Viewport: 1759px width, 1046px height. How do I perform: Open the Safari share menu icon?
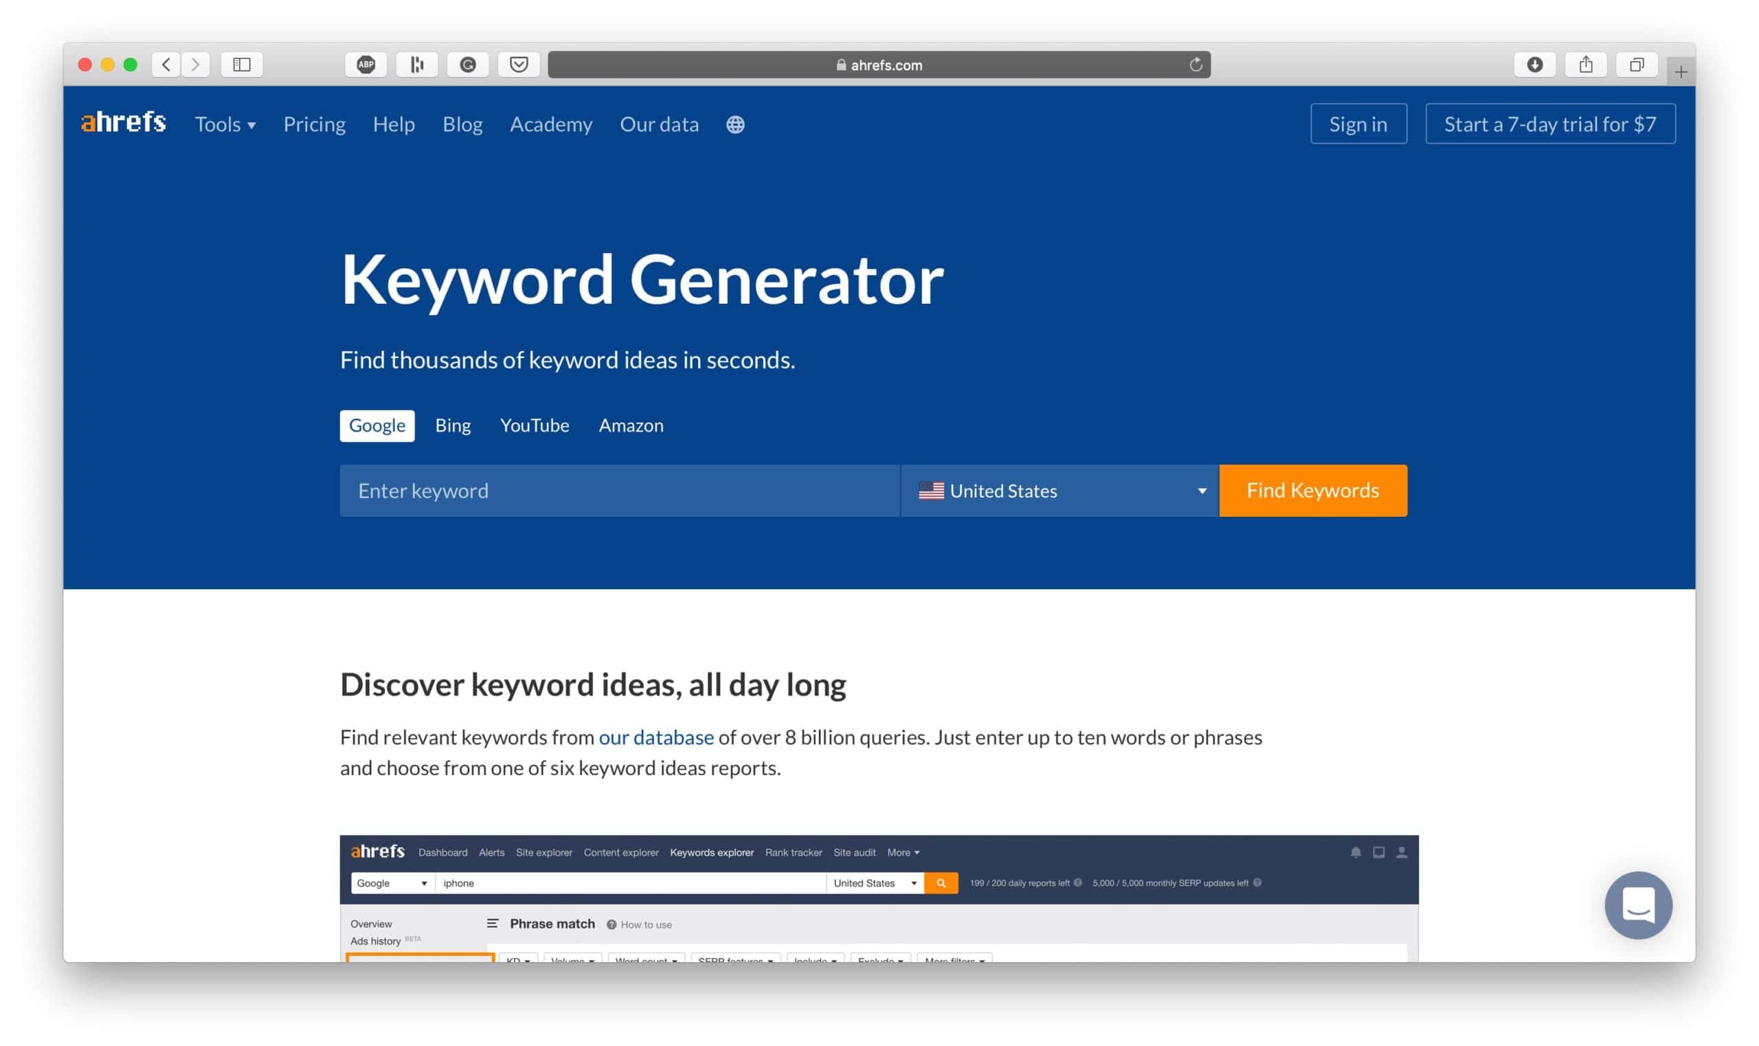pyautogui.click(x=1586, y=65)
